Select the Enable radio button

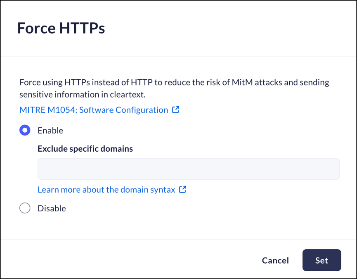[x=25, y=131]
